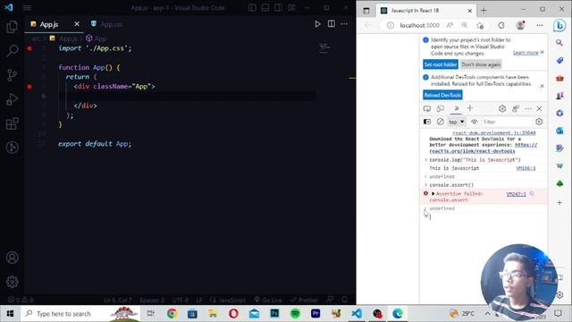Screen dimensions: 572x322
Task: Toggle the VS Code primary side bar layout
Action: click(252, 8)
